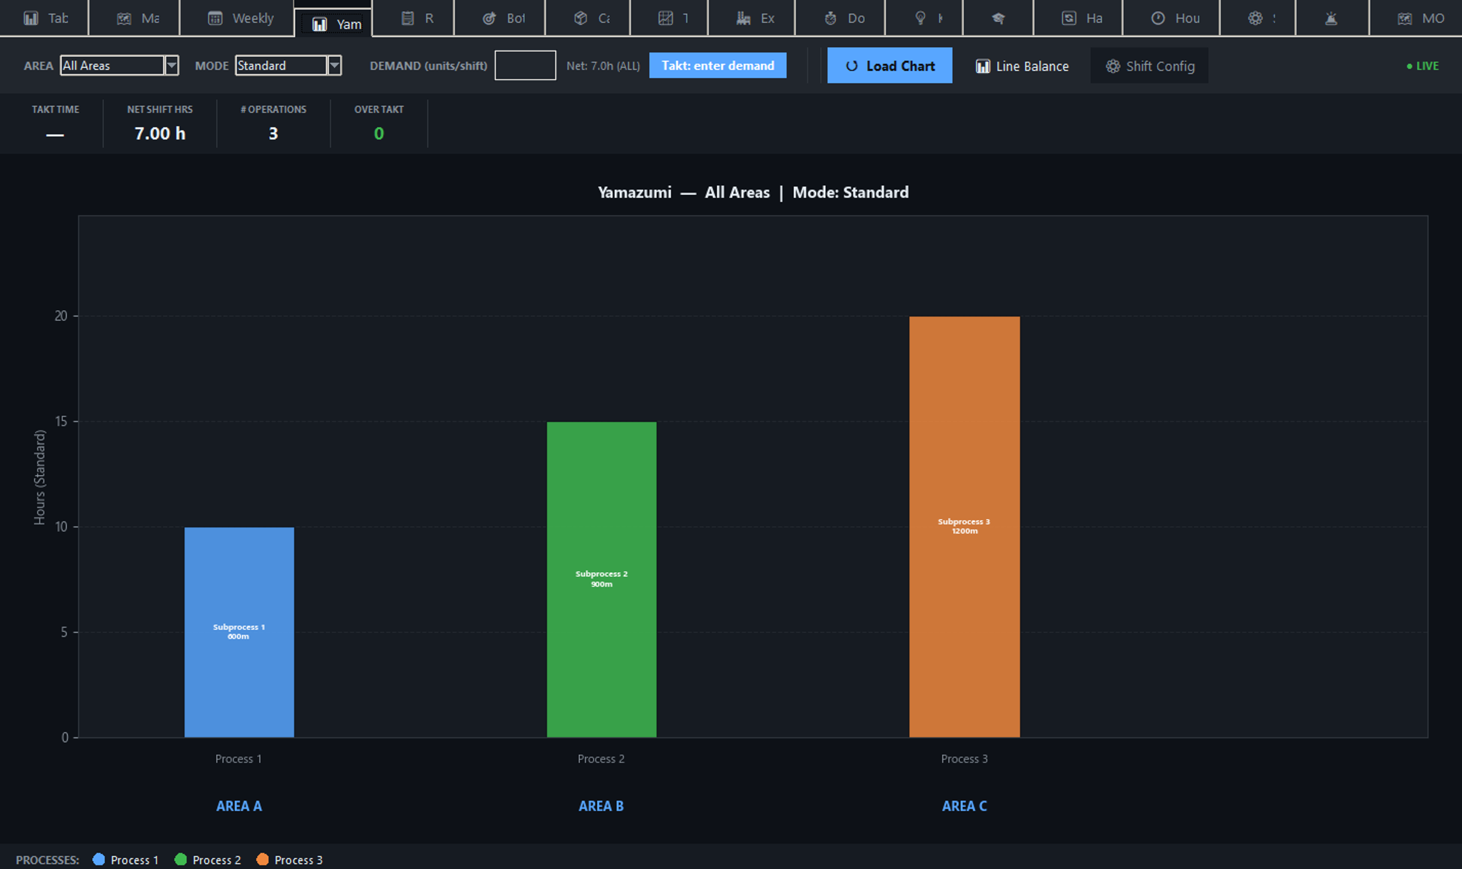
Task: Open the bar-chart icon tab labeled Tab
Action: 44,18
